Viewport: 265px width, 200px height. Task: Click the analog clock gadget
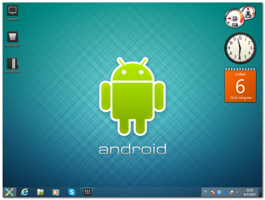(240, 48)
